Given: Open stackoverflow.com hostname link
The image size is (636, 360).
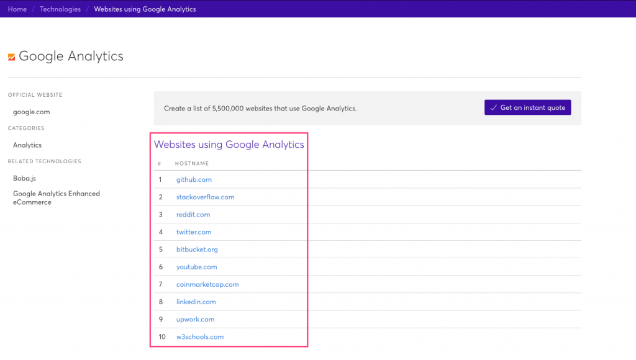Looking at the screenshot, I should pyautogui.click(x=205, y=197).
